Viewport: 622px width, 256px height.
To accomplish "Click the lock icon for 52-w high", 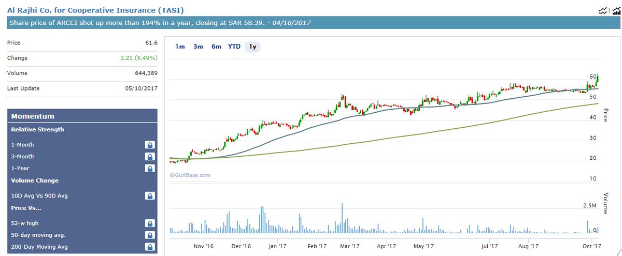I will point(149,223).
